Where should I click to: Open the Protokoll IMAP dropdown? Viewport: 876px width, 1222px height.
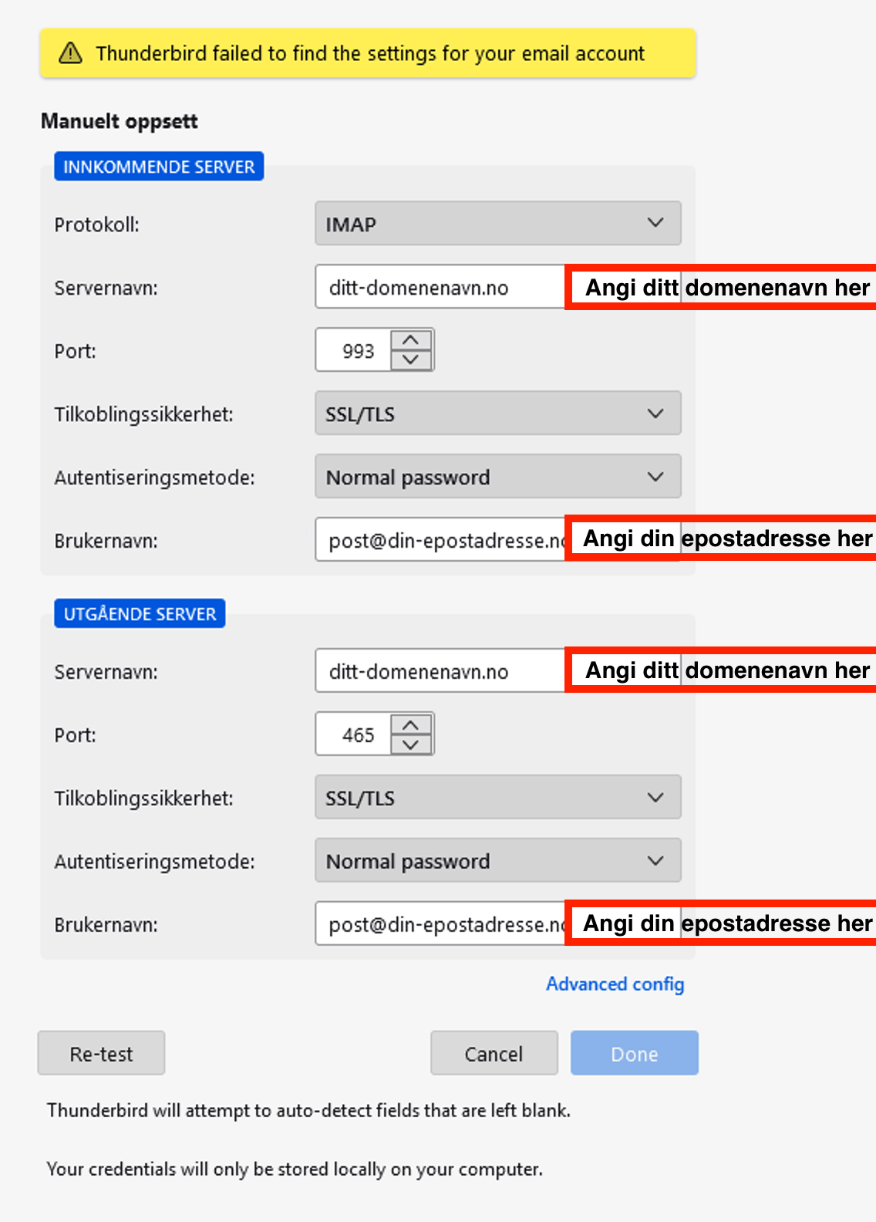(497, 224)
